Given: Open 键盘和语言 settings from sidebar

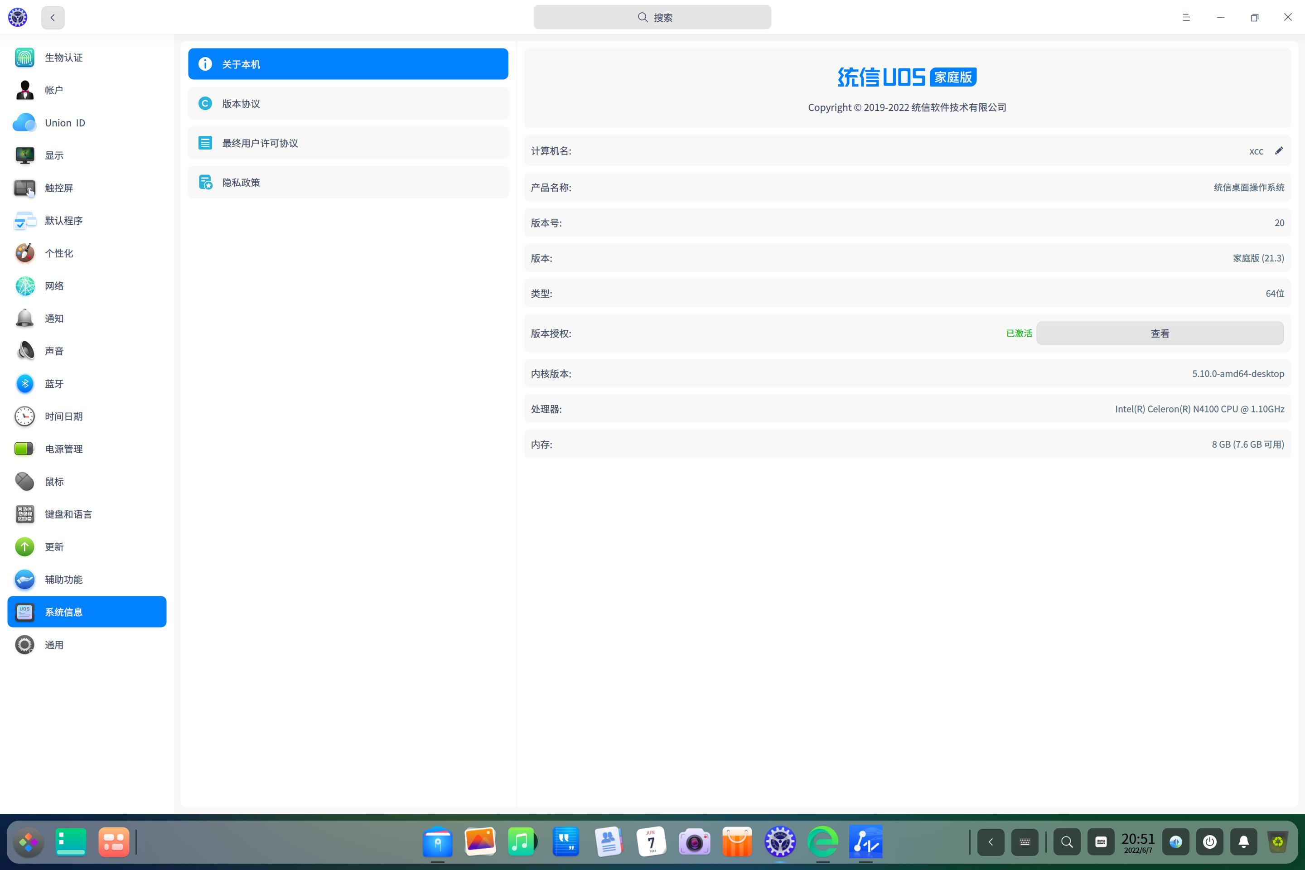Looking at the screenshot, I should 68,514.
